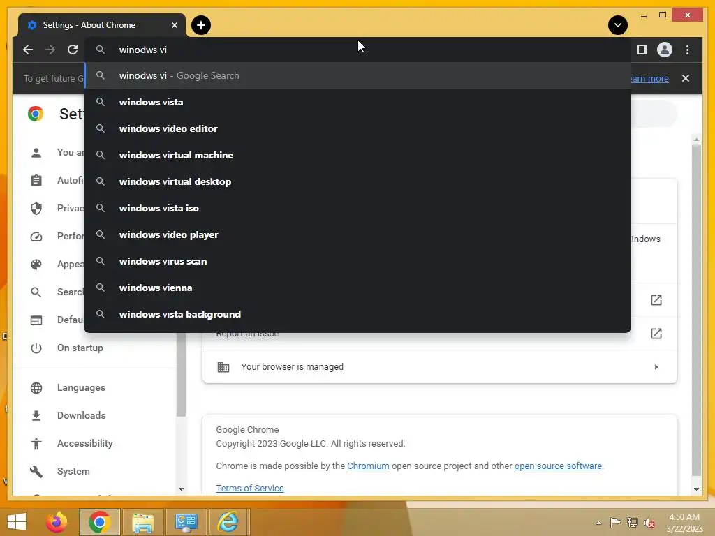Focus the address bar containing 'winodws vi'

(357, 50)
